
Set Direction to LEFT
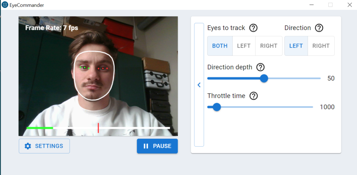click(x=296, y=46)
